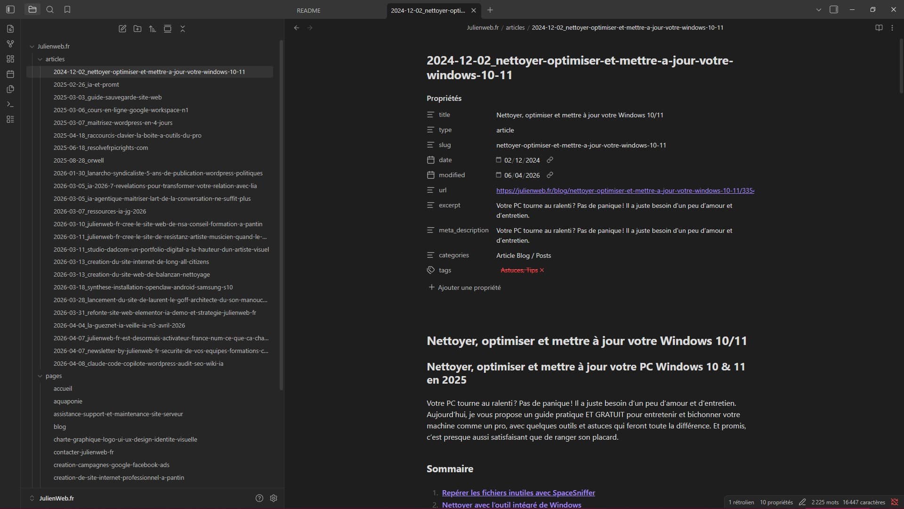Open the JulienWeb.fr vault switcher
Image resolution: width=904 pixels, height=509 pixels.
(x=52, y=498)
